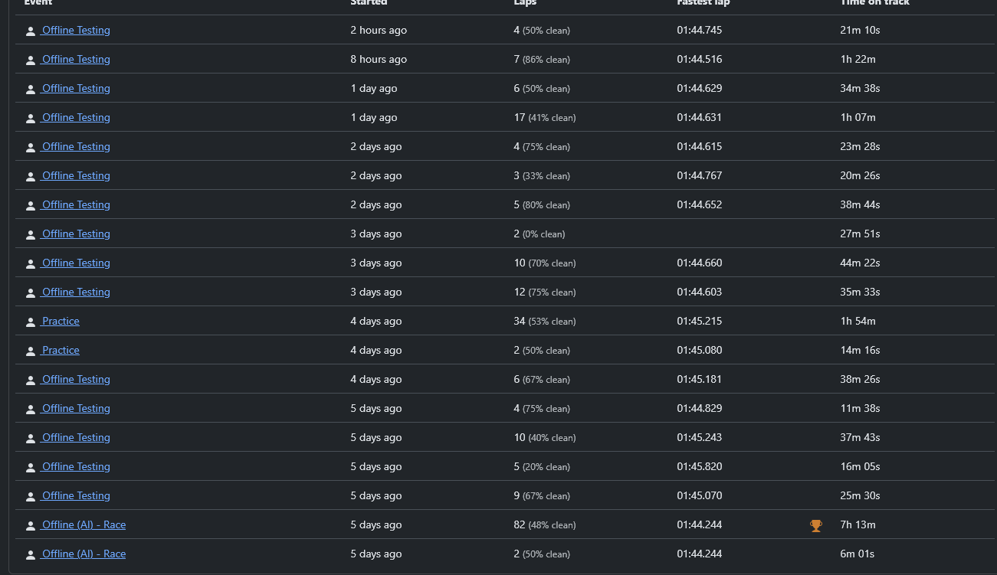Click person icon beside the 34-lap Practice
The width and height of the screenshot is (997, 575).
[31, 322]
